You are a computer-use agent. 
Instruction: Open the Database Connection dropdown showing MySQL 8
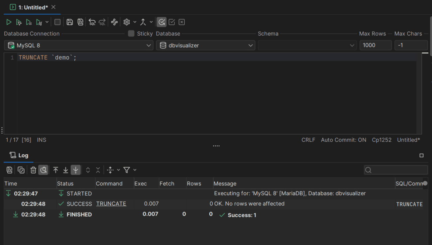(79, 46)
